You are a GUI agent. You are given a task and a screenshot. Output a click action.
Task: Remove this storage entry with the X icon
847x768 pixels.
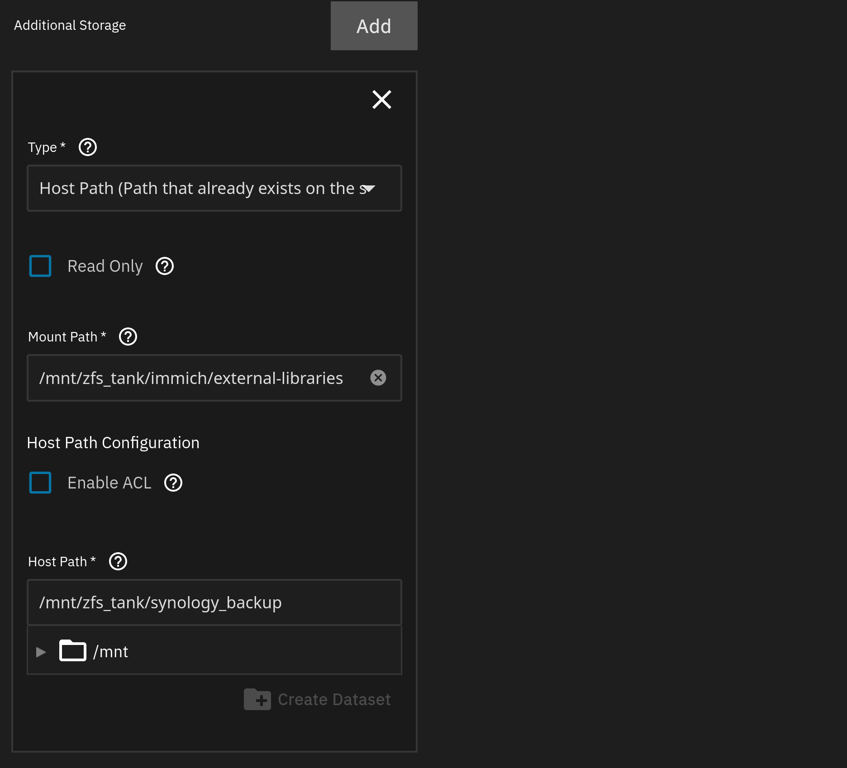pos(381,100)
